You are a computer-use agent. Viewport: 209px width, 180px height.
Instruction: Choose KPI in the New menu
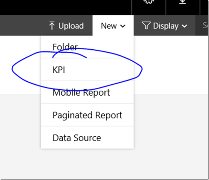[x=59, y=70]
